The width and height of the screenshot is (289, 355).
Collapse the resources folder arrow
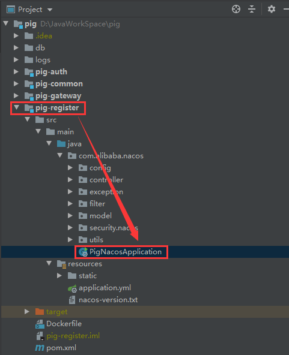click(x=49, y=263)
